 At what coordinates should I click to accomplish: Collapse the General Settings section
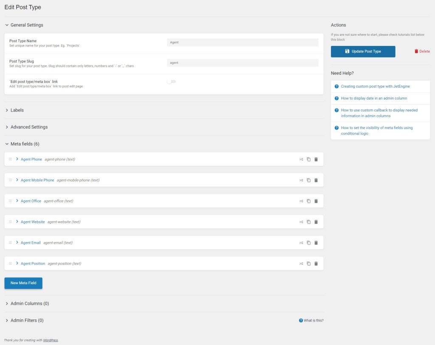coord(26,25)
